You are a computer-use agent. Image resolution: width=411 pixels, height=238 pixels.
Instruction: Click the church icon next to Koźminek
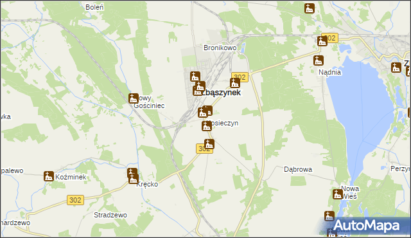coord(49,176)
